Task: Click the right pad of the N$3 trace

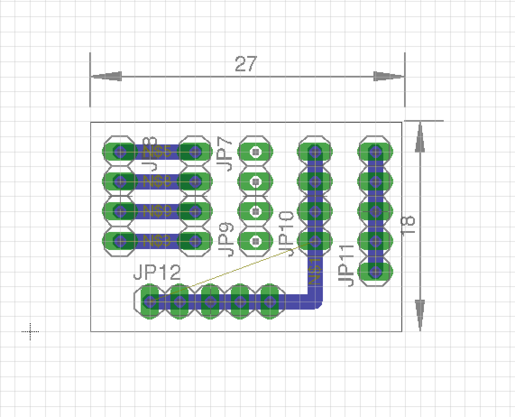Action: click(x=195, y=241)
